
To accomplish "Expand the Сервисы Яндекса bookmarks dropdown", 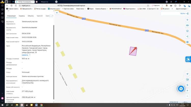I will (x=101, y=9).
